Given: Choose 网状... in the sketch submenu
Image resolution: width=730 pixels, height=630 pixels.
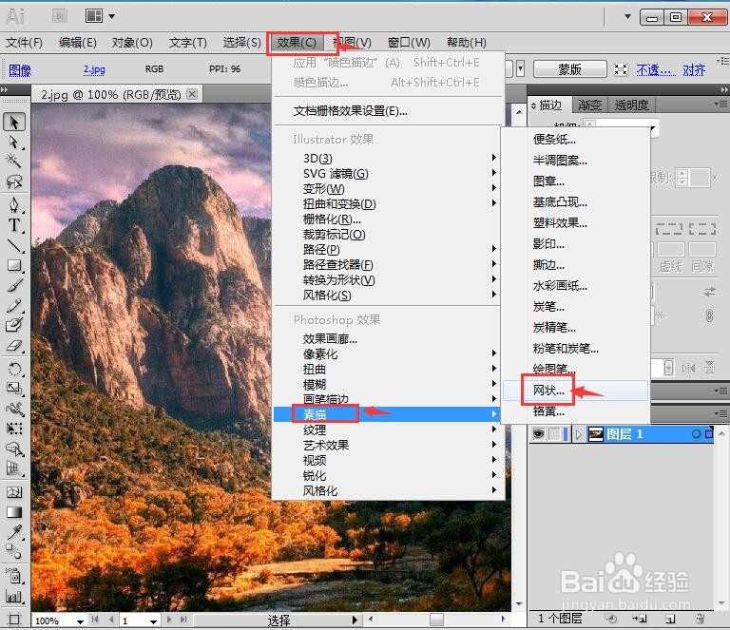Looking at the screenshot, I should pos(575,391).
